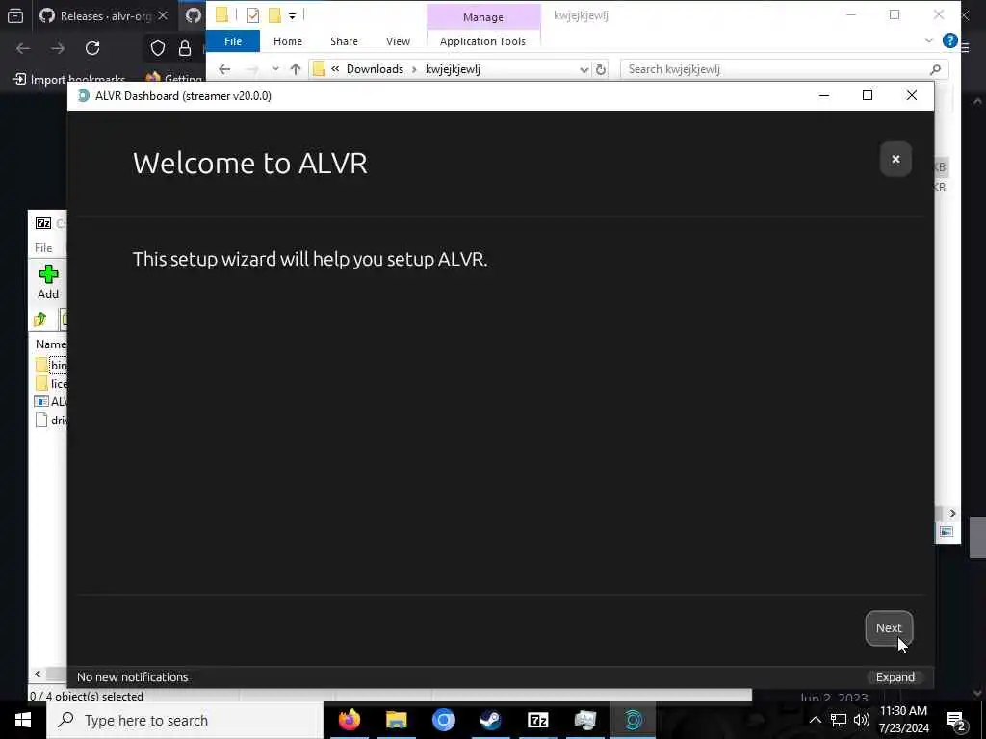
Task: Go forward in the Firefox browser
Action: pos(58,48)
